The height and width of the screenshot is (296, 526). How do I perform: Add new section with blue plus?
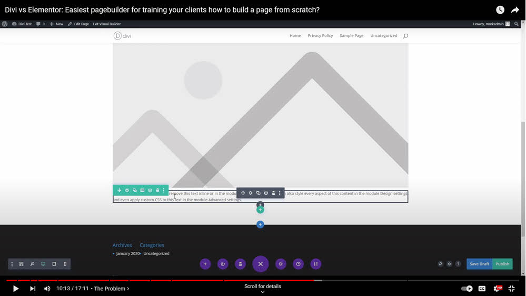coord(260,225)
